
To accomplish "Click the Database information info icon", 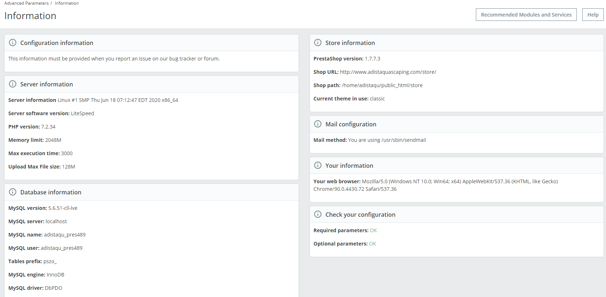I will [x=13, y=192].
